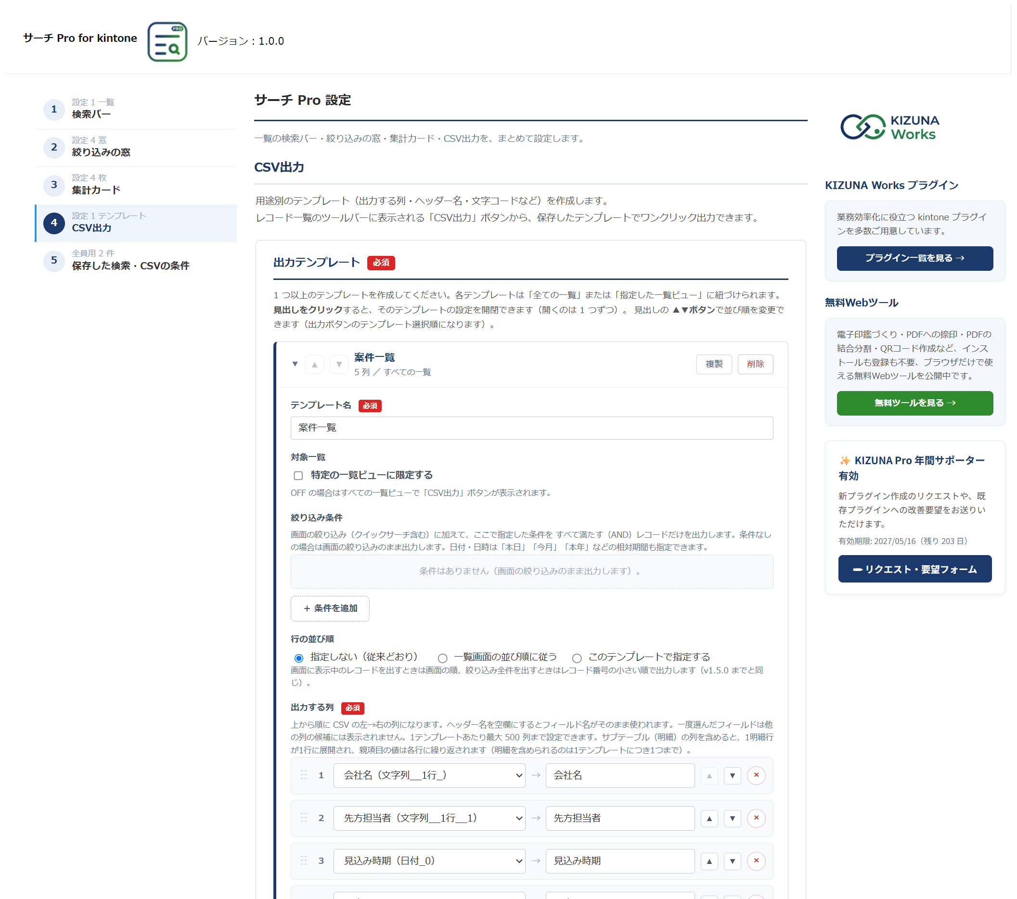Move column 2 先方担当者 down
1017x899 pixels.
pyautogui.click(x=732, y=819)
